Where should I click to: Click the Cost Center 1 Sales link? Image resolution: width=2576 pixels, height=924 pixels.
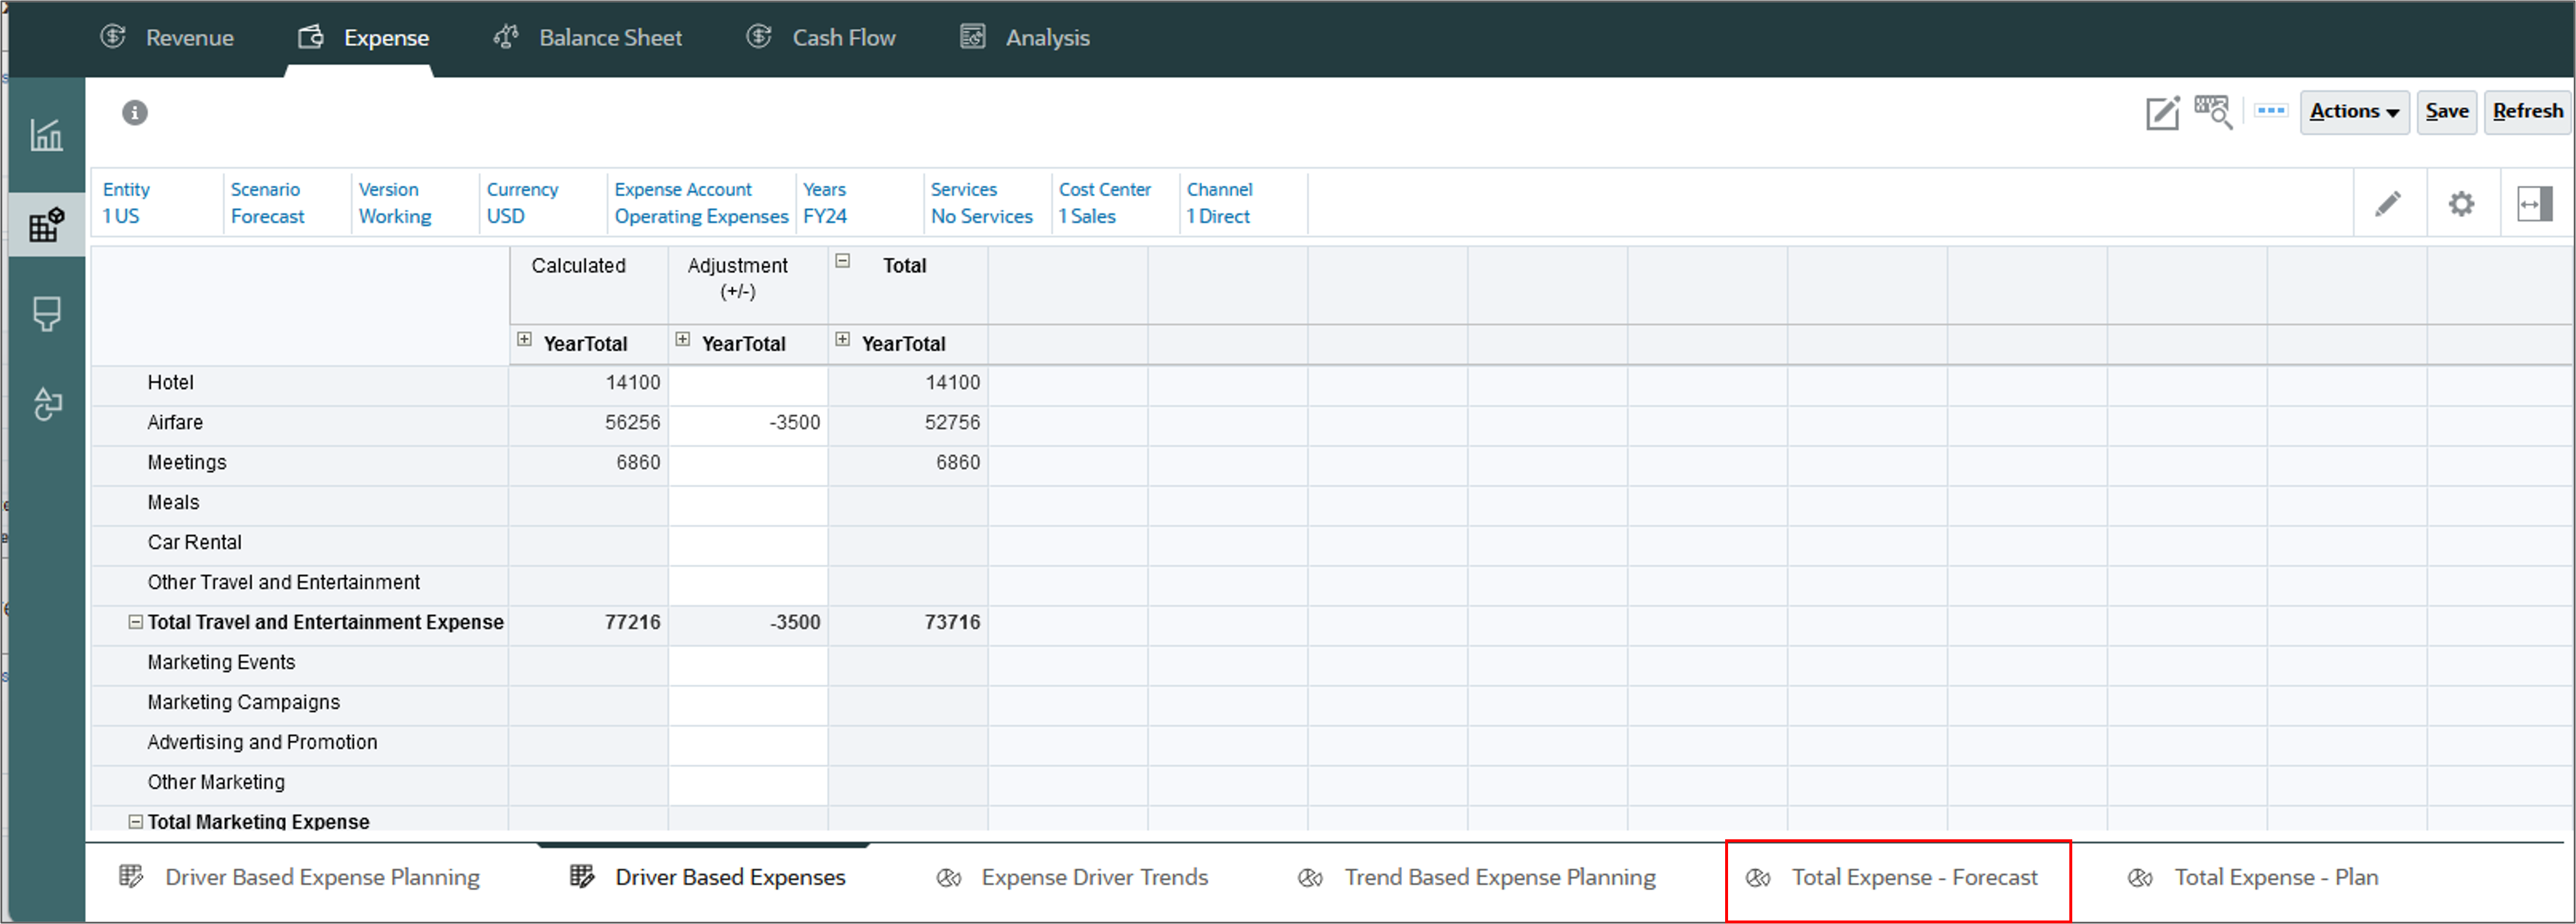[1104, 203]
